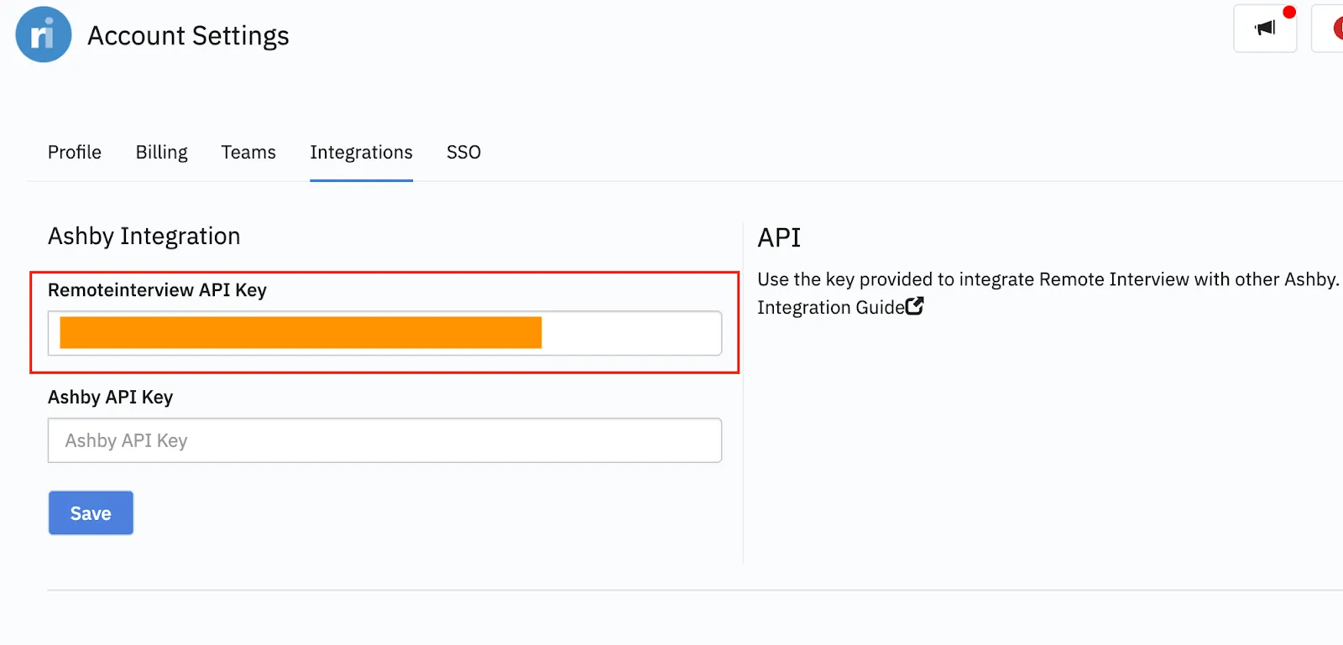Click the API section heading
The image size is (1343, 645).
click(x=779, y=237)
